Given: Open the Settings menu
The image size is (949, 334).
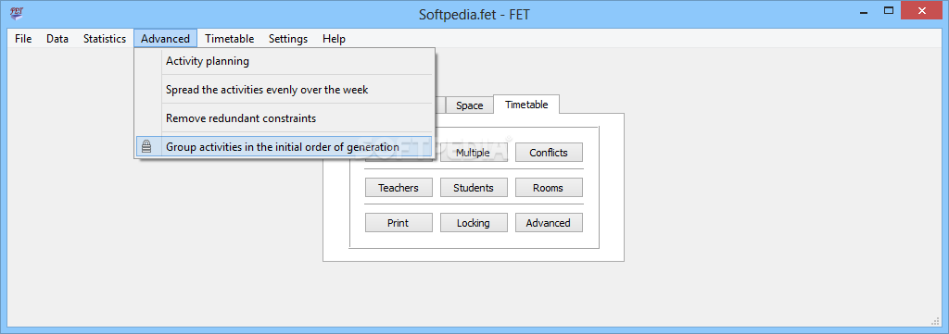Looking at the screenshot, I should tap(288, 39).
